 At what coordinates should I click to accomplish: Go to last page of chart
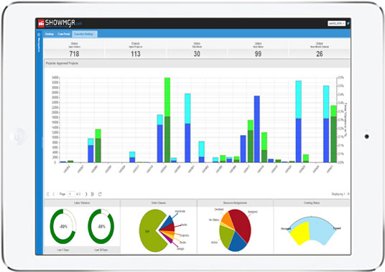point(93,194)
